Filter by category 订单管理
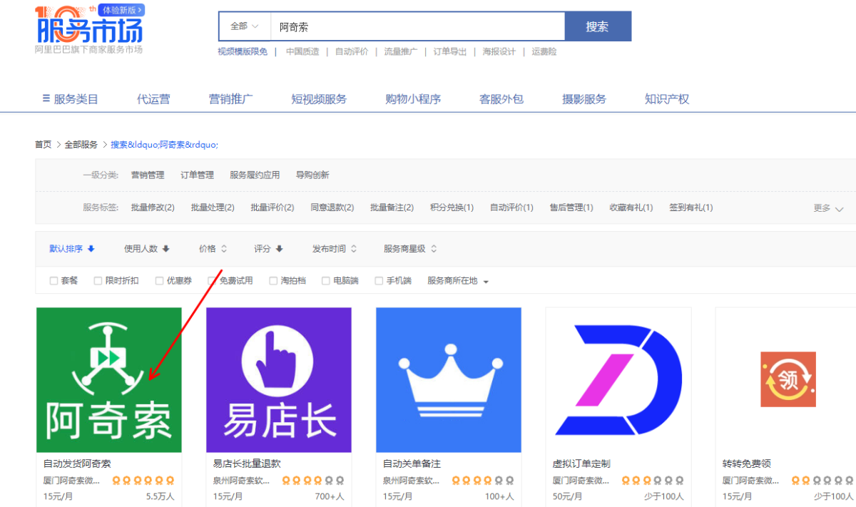The width and height of the screenshot is (856, 507). pos(197,175)
